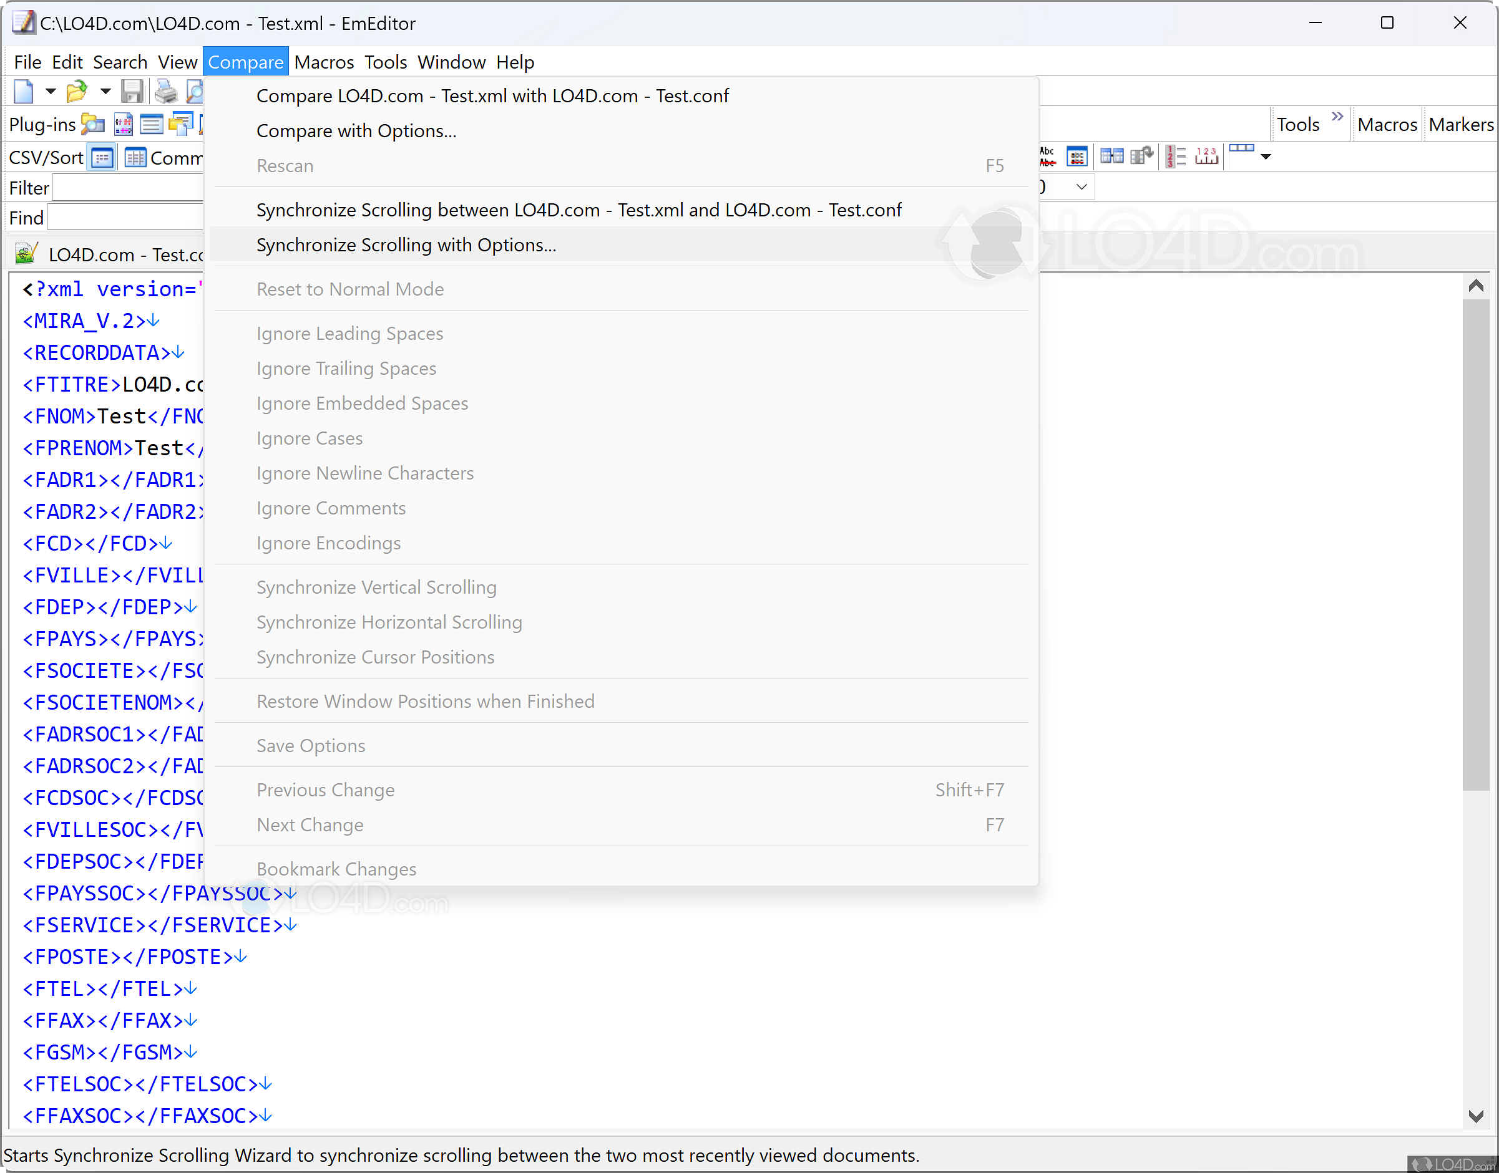Click the Join CSV tables icon

[x=1111, y=157]
